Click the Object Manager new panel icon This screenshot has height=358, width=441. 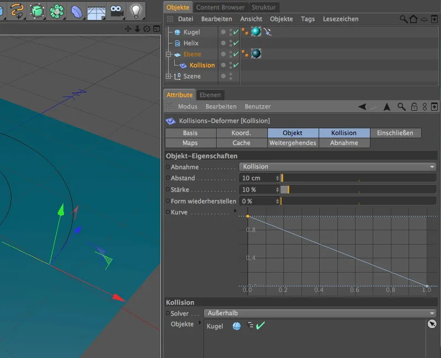pos(434,19)
